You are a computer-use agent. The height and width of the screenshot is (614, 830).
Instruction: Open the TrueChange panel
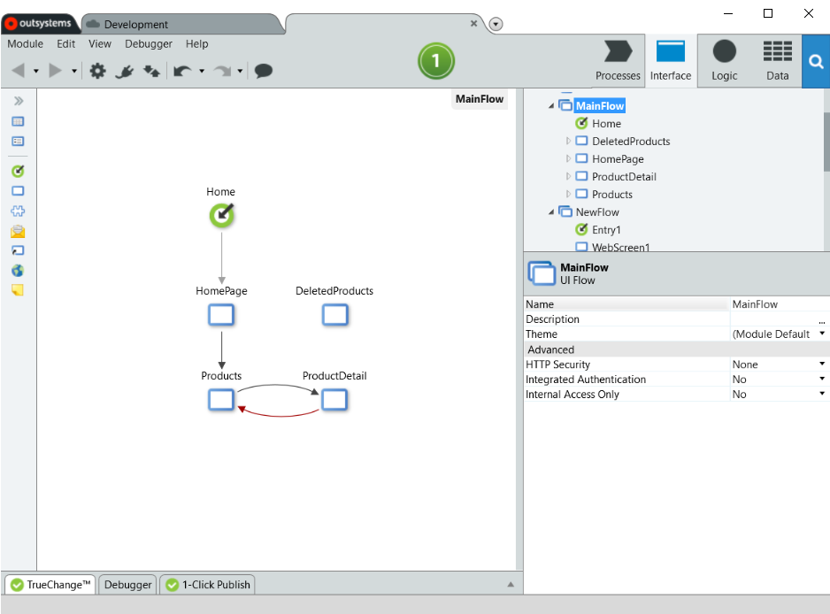[50, 584]
